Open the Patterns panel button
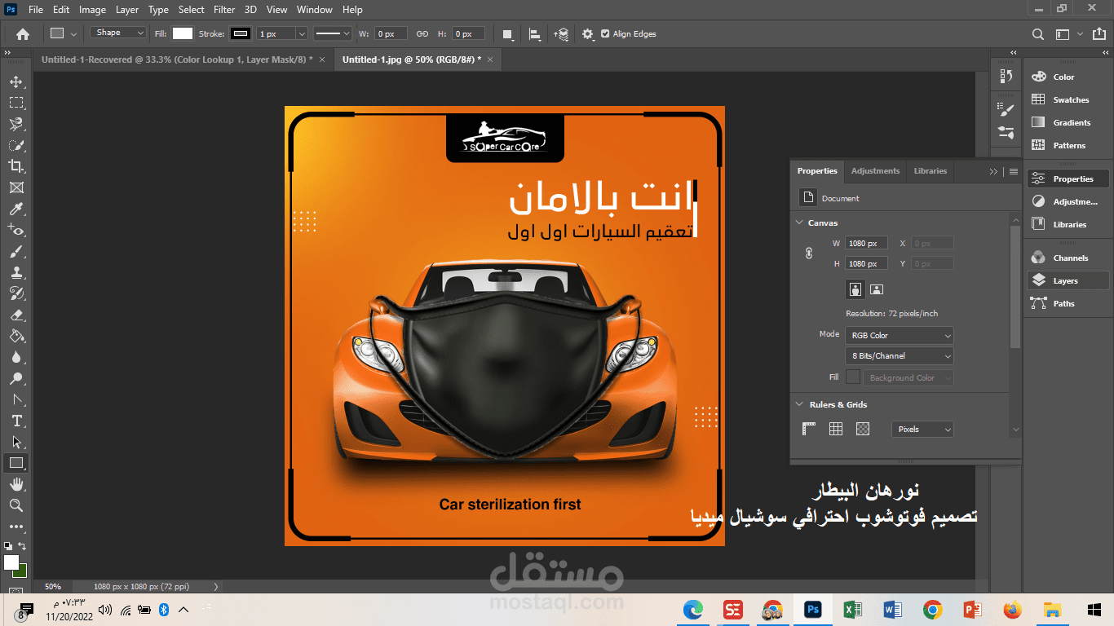 coord(1068,145)
